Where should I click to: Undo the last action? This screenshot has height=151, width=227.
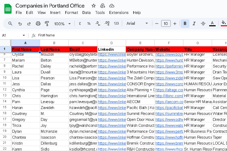20,23
